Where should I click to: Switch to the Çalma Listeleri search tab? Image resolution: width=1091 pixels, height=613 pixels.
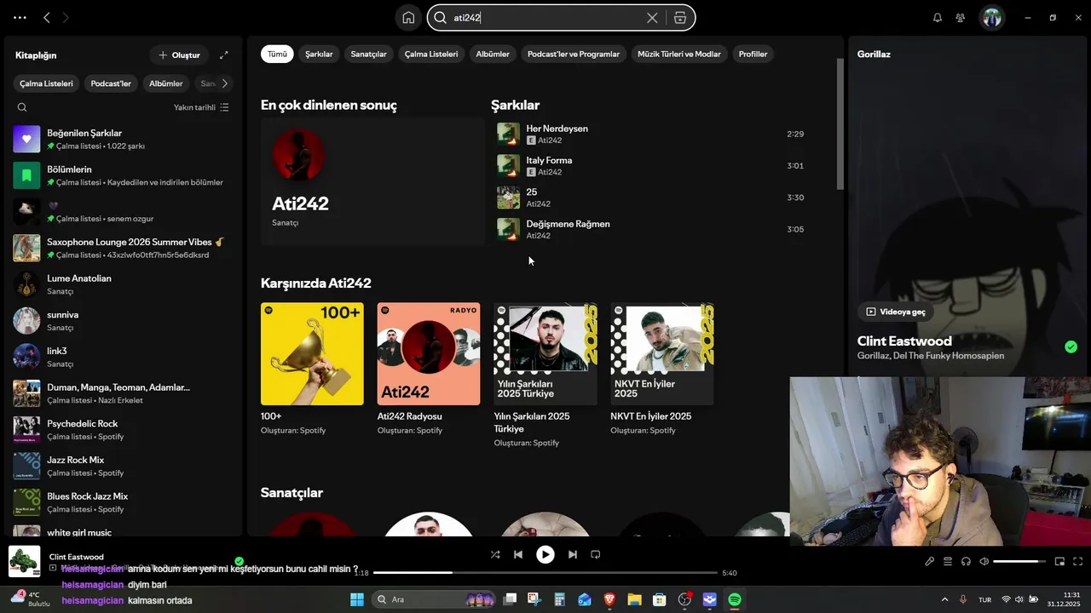pos(431,54)
